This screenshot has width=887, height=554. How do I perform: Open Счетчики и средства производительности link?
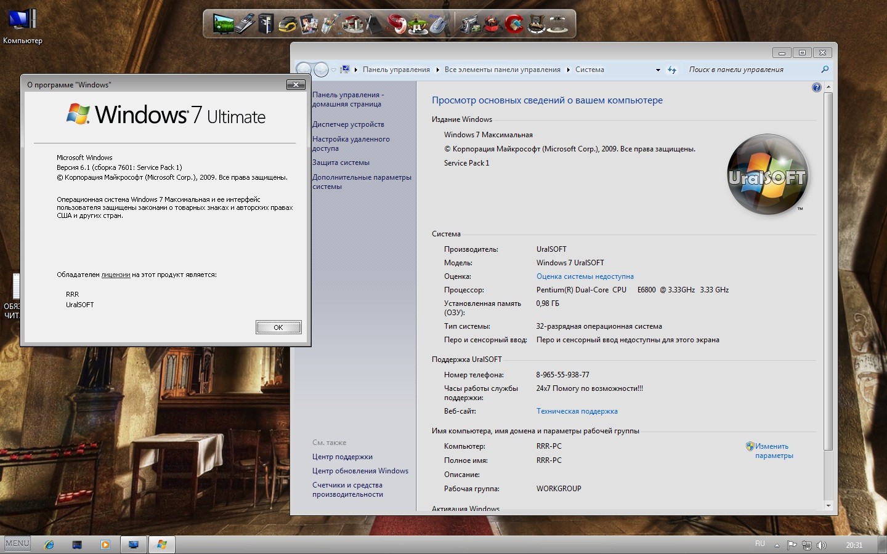point(347,489)
